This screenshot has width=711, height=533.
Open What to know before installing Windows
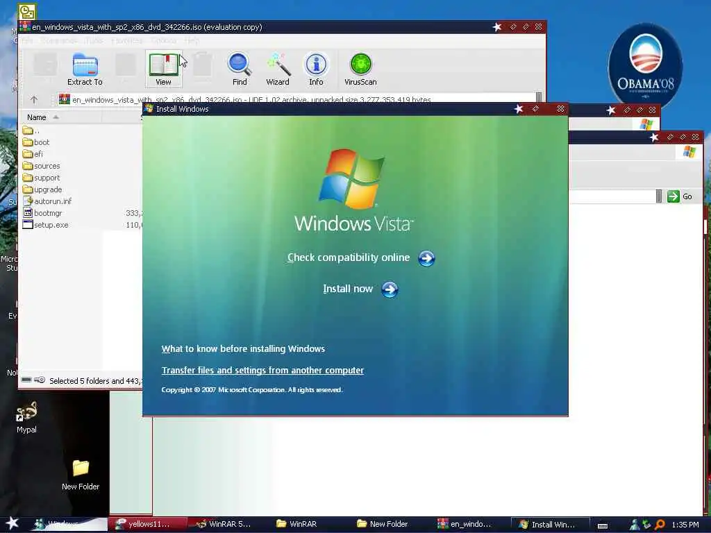coord(243,348)
